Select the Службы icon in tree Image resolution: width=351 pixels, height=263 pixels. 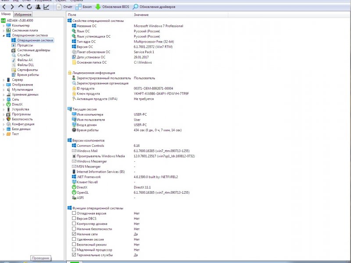coord(14,55)
